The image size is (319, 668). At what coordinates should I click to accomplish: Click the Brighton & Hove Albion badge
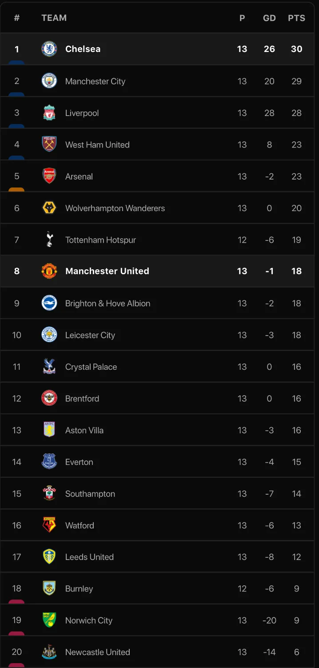coord(49,303)
